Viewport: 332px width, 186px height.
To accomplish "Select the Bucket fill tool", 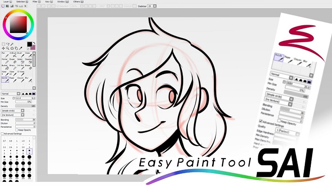I will tap(5, 67).
